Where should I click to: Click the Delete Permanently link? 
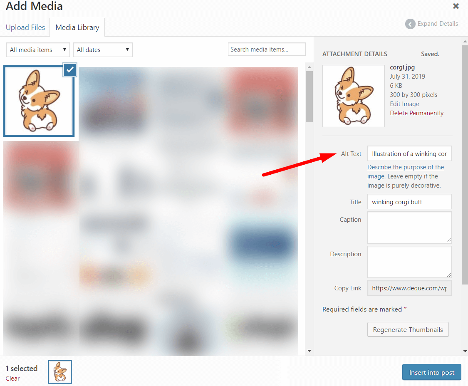point(416,113)
